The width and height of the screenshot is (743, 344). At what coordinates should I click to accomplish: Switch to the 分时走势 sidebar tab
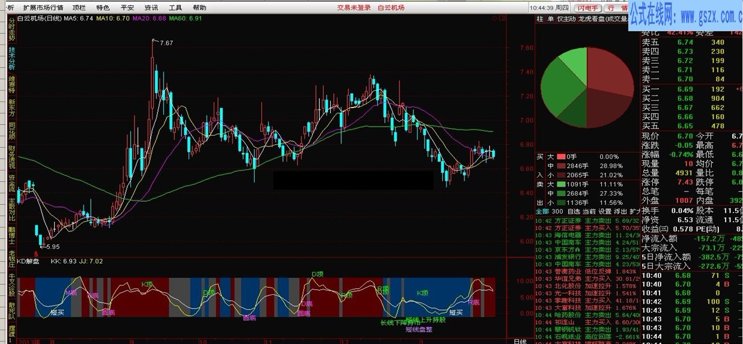point(11,28)
